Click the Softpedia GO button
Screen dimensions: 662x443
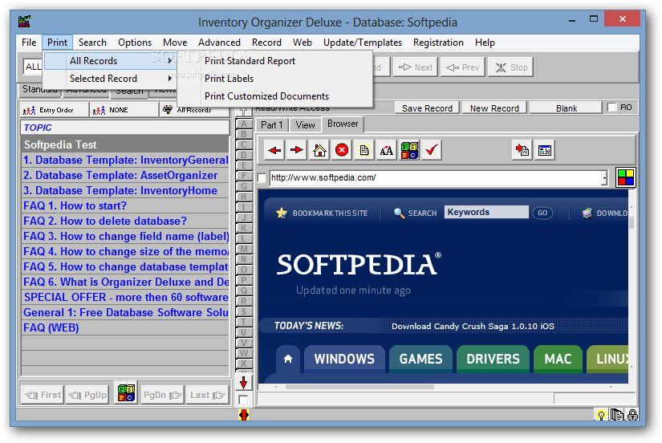(542, 213)
